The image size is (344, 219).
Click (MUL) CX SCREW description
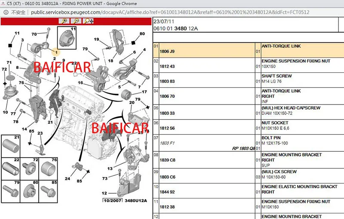pyautogui.click(x=279, y=172)
